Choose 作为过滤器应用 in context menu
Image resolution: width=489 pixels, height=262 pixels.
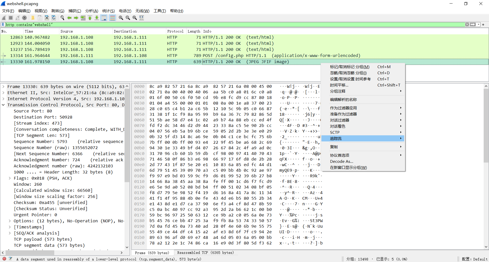363,108
